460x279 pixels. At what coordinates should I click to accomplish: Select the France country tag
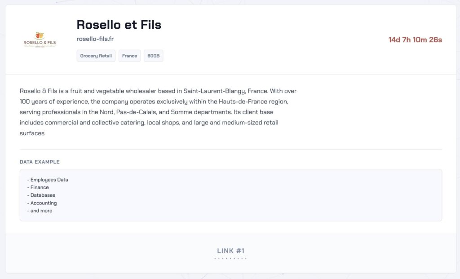point(130,56)
